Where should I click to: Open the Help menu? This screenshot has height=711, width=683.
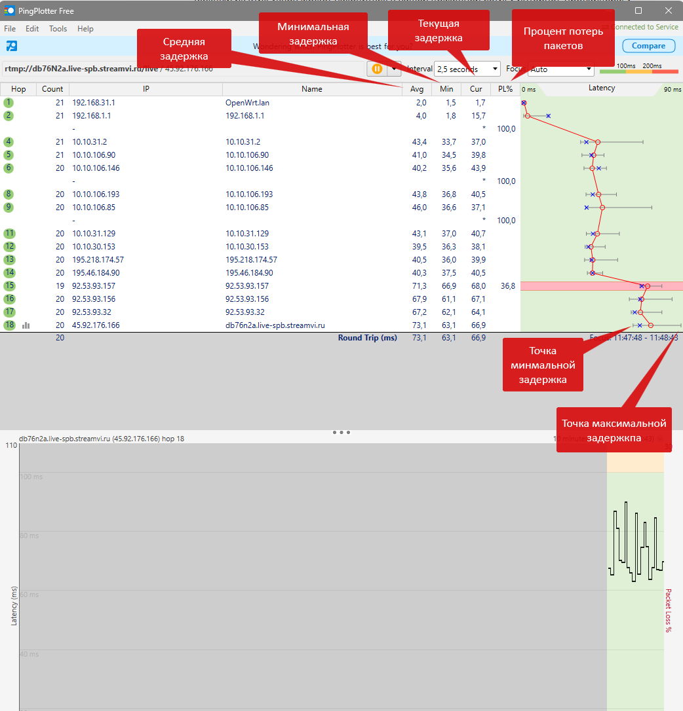coord(85,29)
